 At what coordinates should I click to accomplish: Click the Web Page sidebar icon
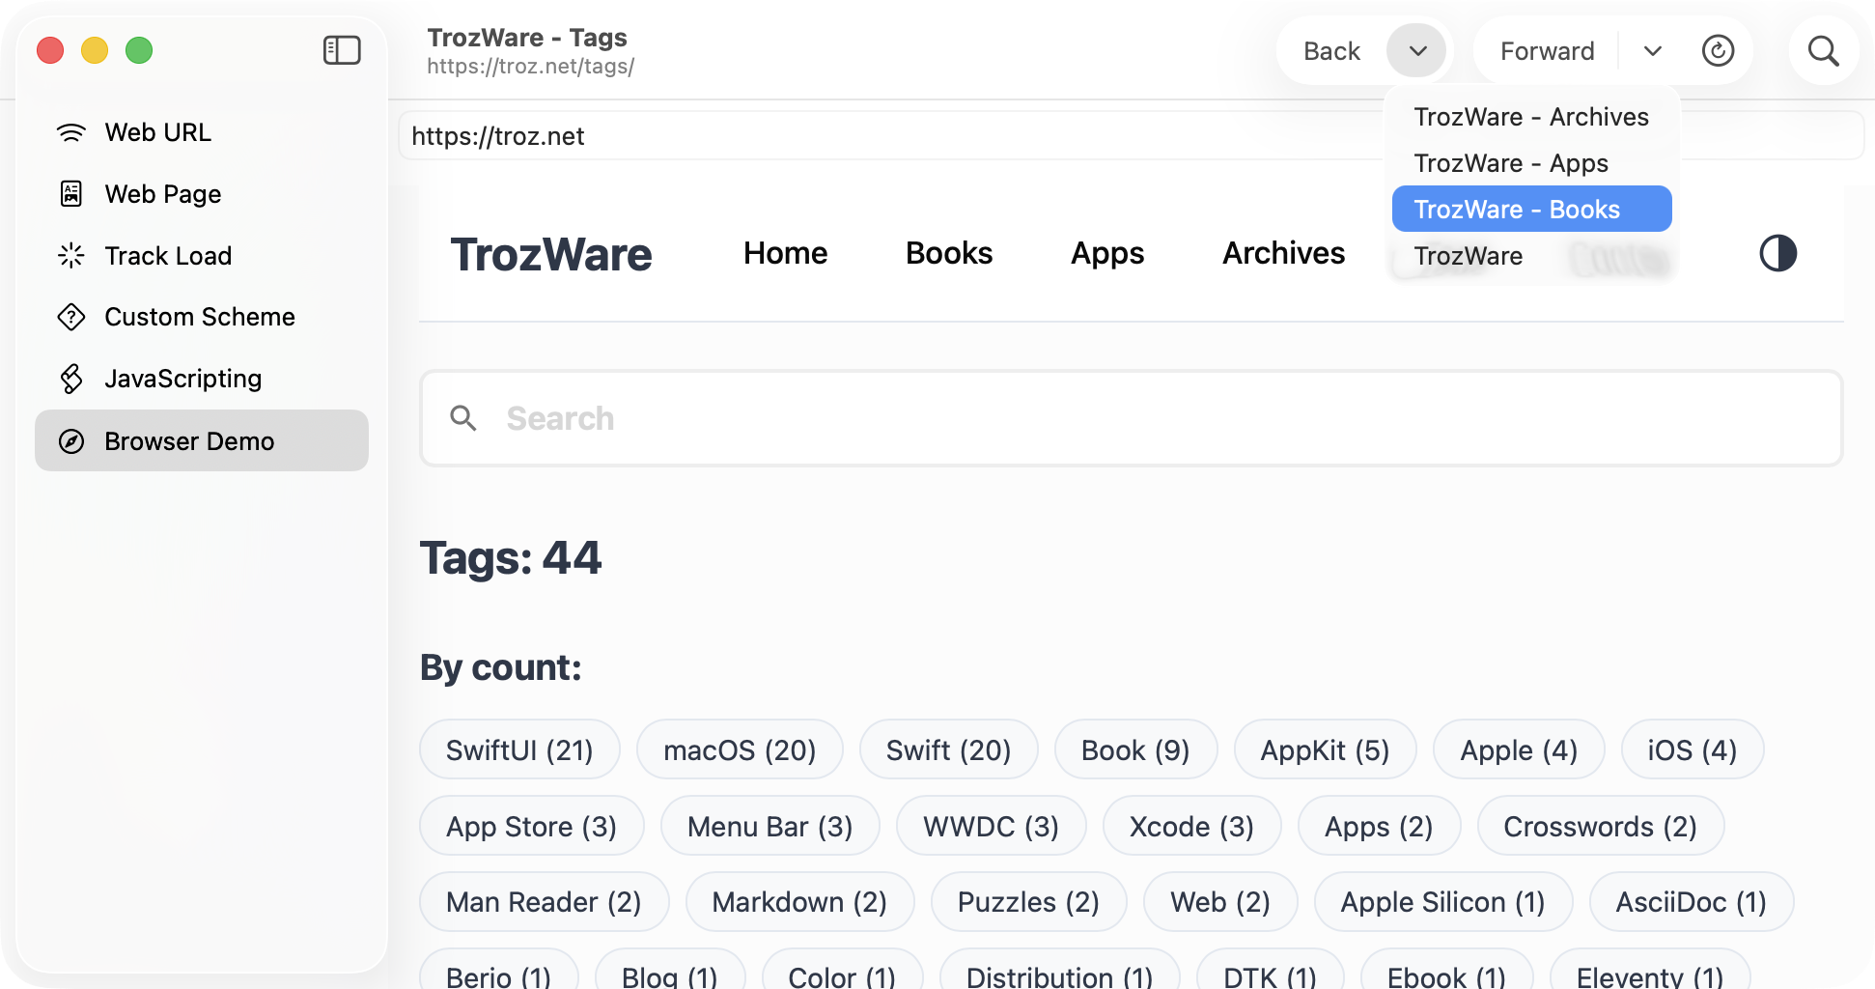(x=71, y=193)
